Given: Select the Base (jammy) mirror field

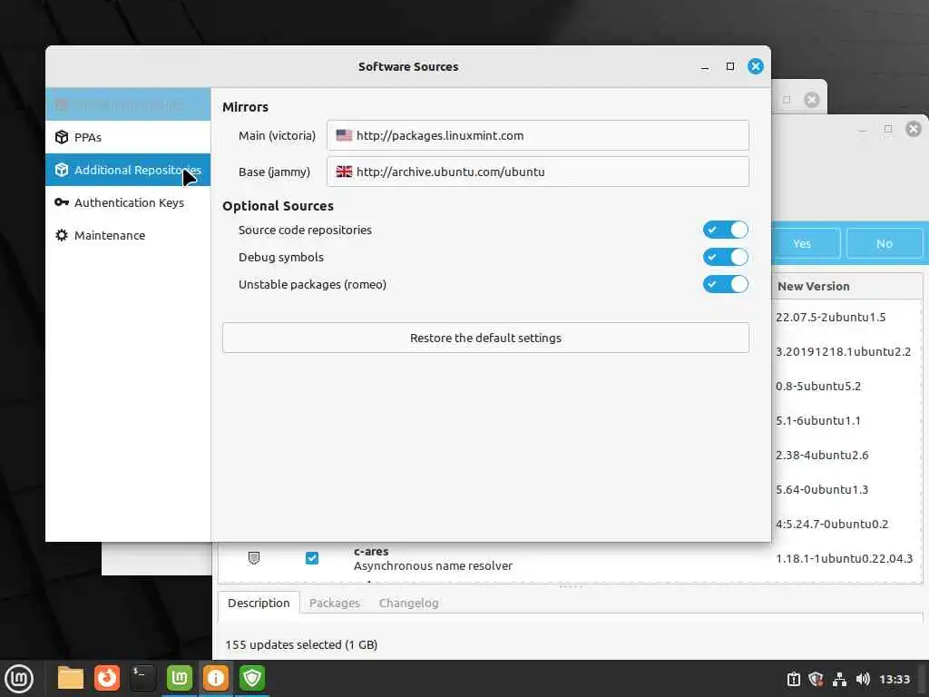Looking at the screenshot, I should tap(537, 172).
